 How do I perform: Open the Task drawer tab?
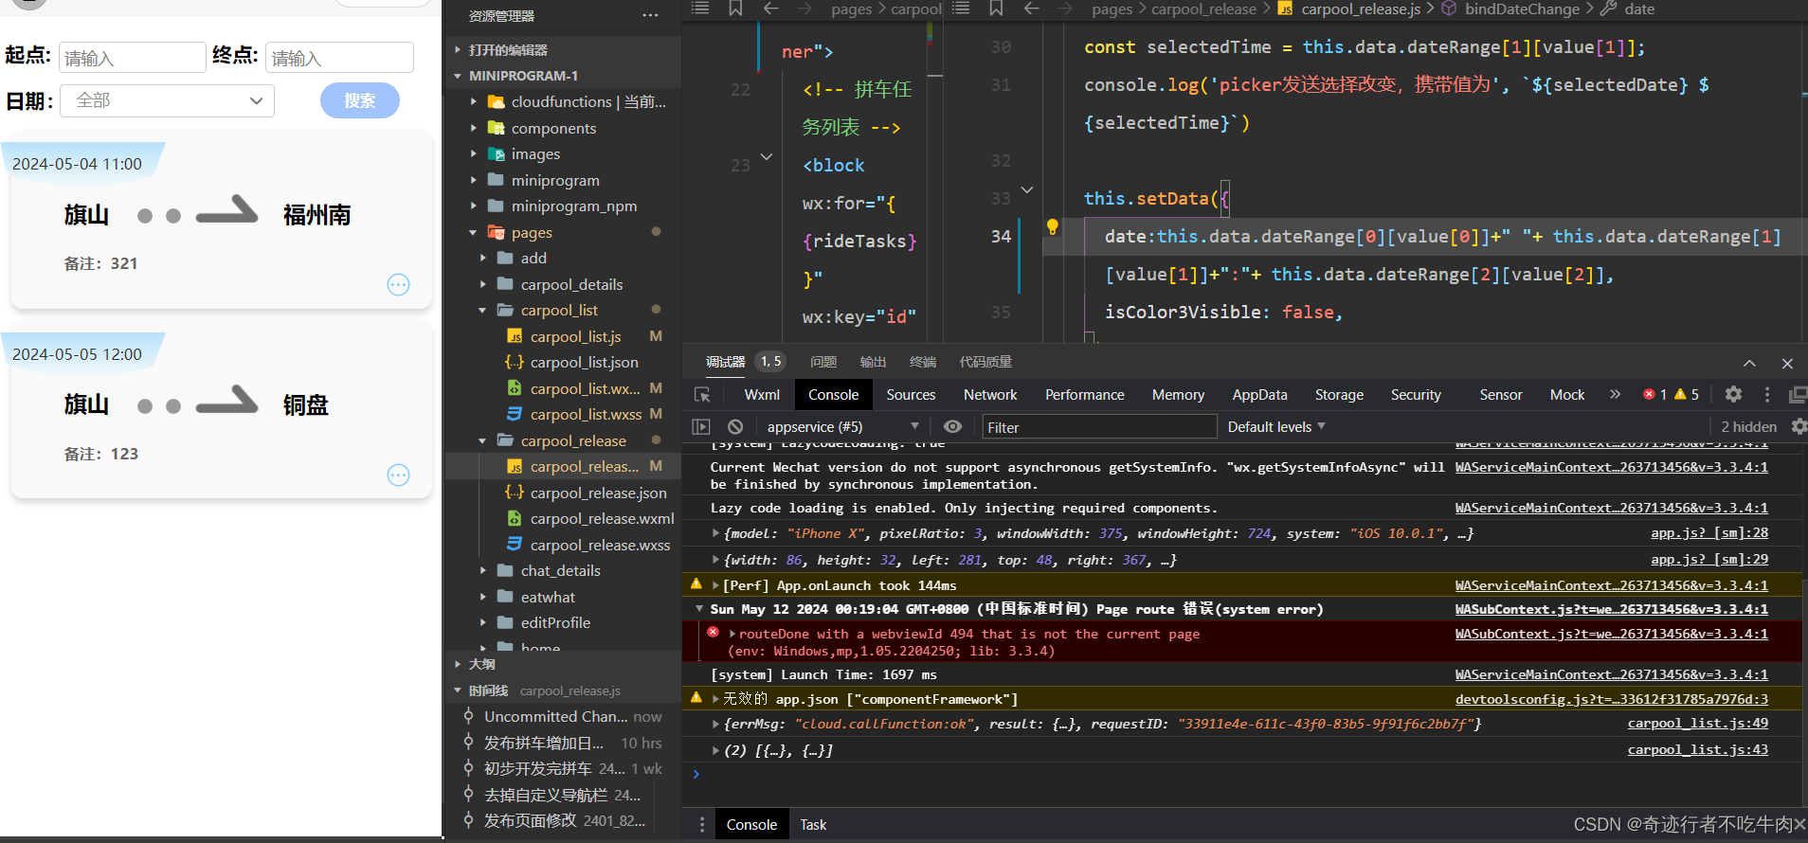click(x=813, y=825)
